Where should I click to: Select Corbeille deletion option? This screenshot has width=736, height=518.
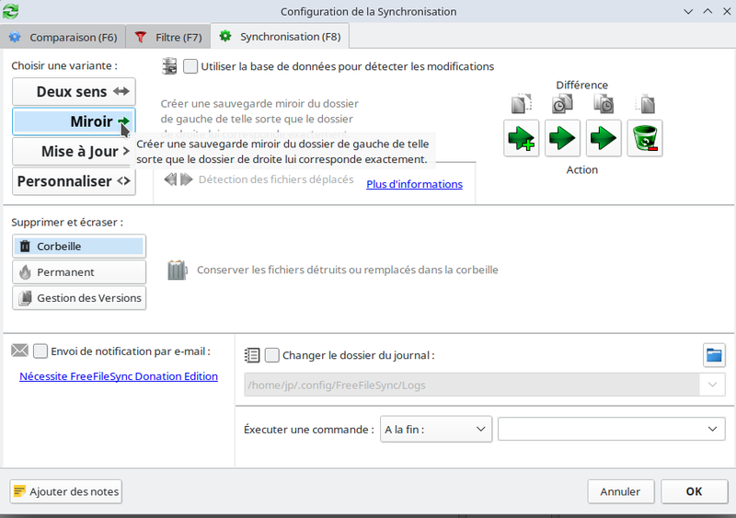tap(79, 246)
